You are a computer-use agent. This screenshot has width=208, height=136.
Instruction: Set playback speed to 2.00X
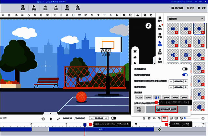tap(166, 97)
